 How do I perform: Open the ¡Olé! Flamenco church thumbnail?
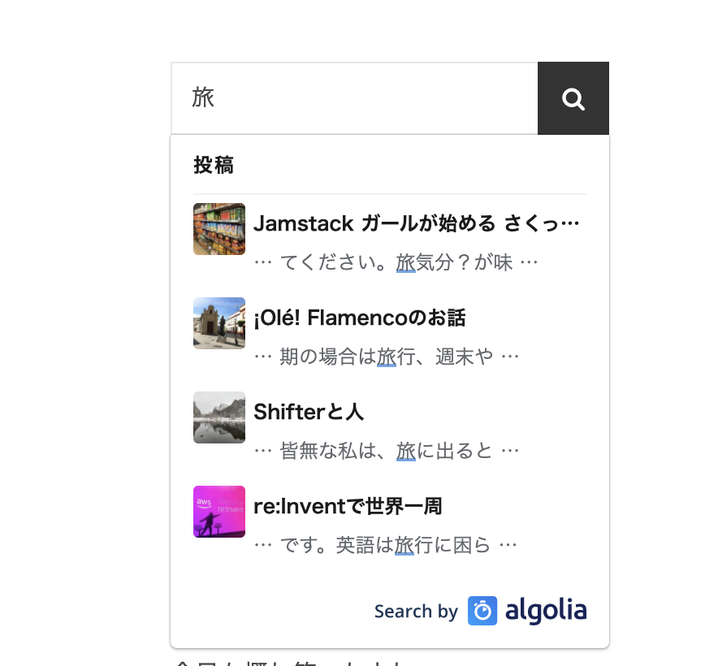218,323
